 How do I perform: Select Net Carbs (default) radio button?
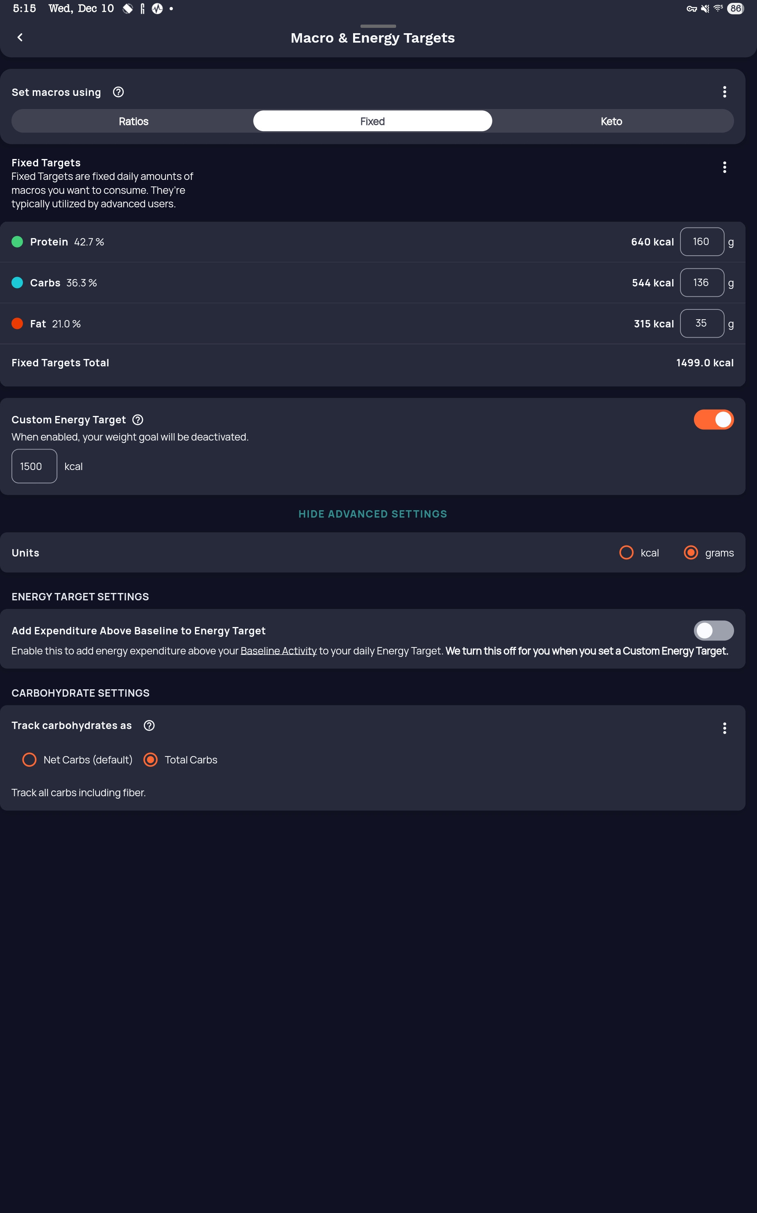point(29,760)
